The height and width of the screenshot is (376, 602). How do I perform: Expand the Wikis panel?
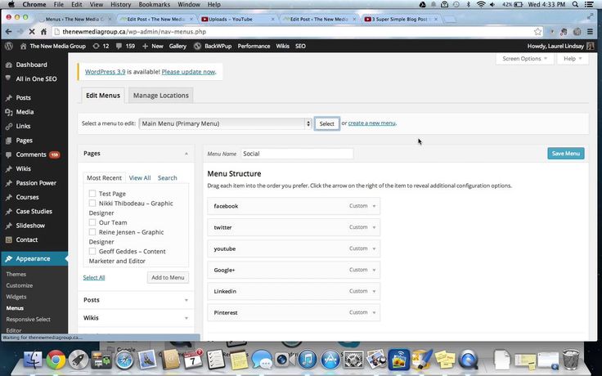click(x=186, y=318)
